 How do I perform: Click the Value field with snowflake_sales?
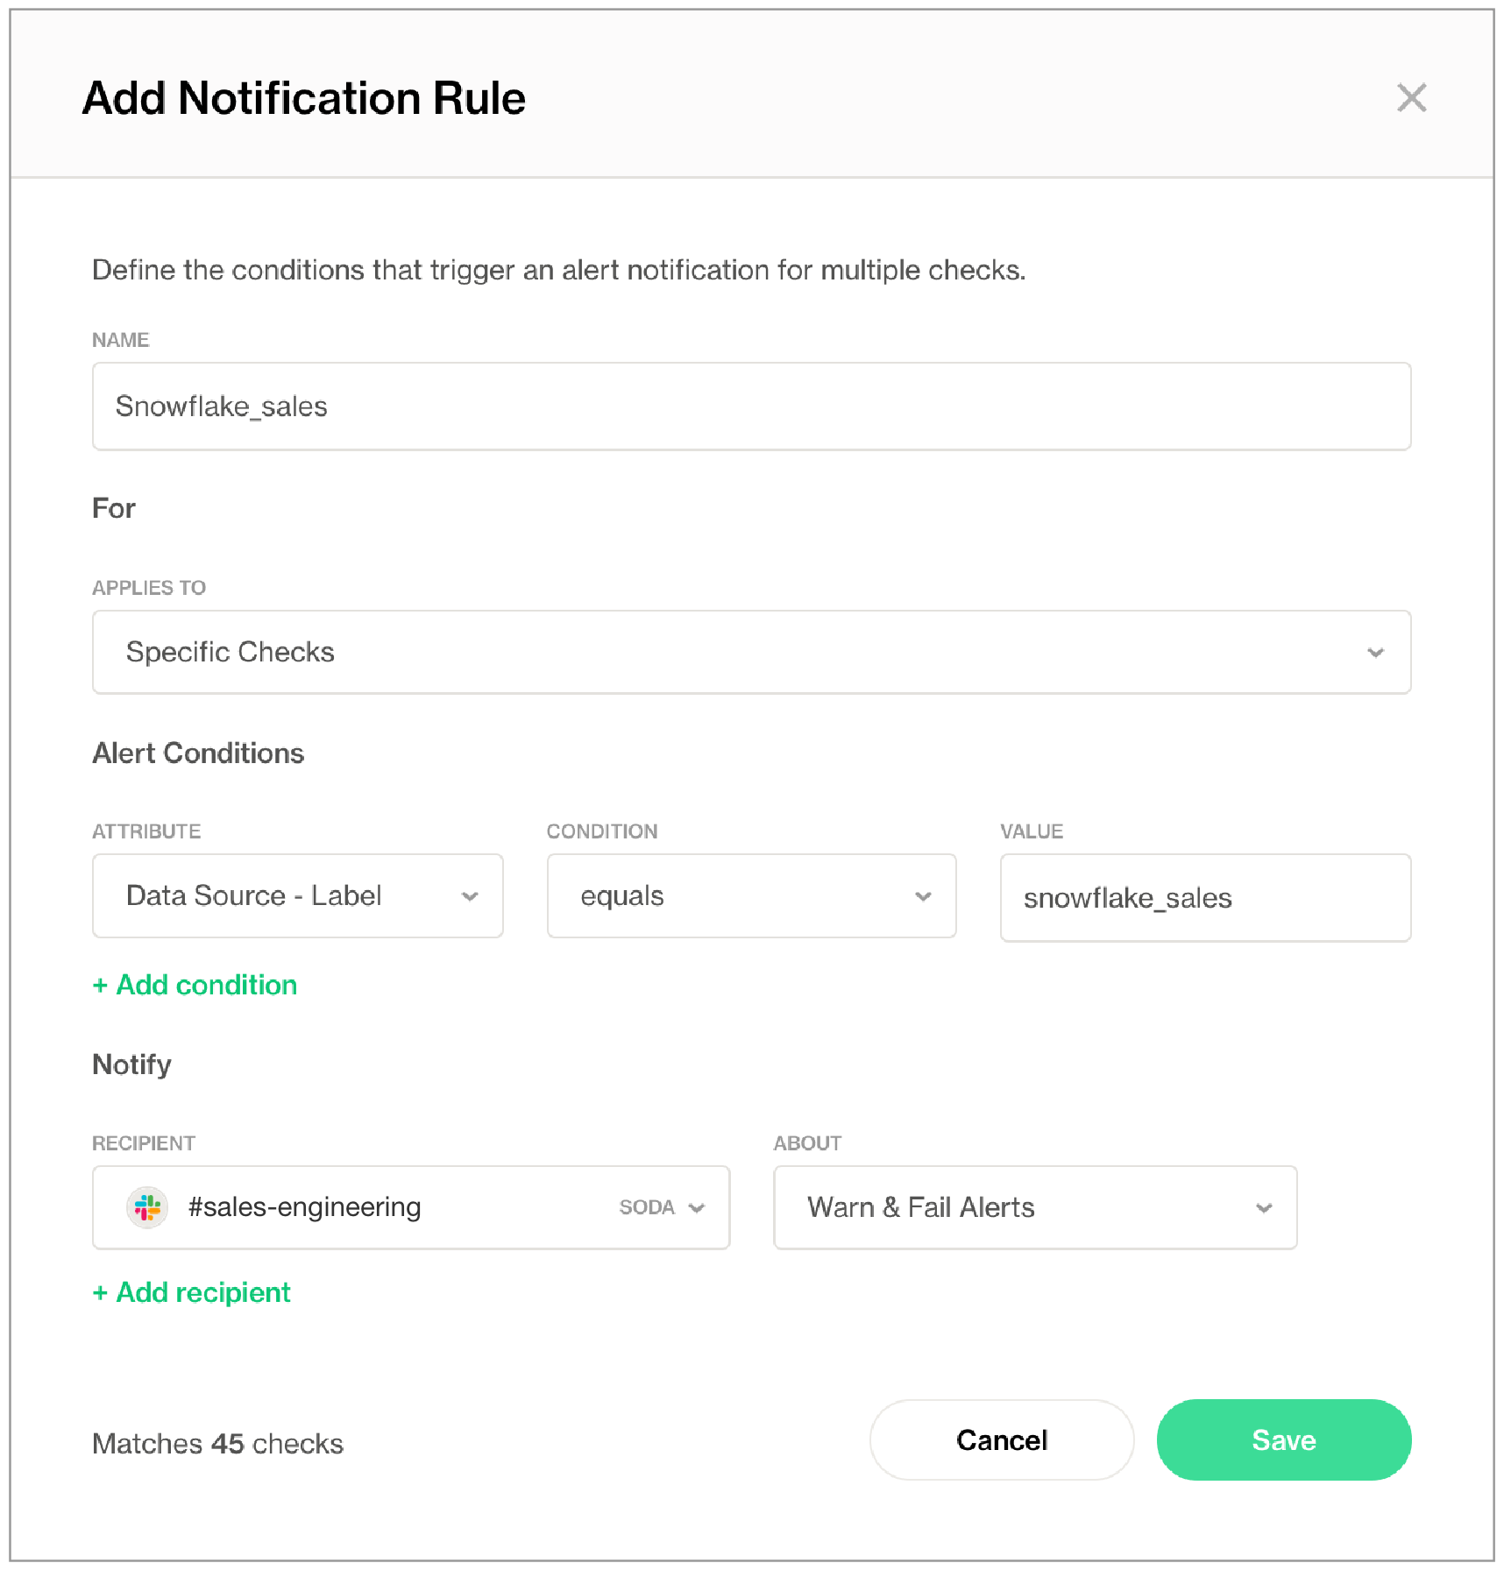tap(1204, 898)
